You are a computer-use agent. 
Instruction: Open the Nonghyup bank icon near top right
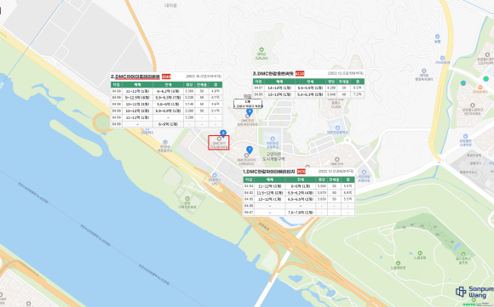pos(437,37)
